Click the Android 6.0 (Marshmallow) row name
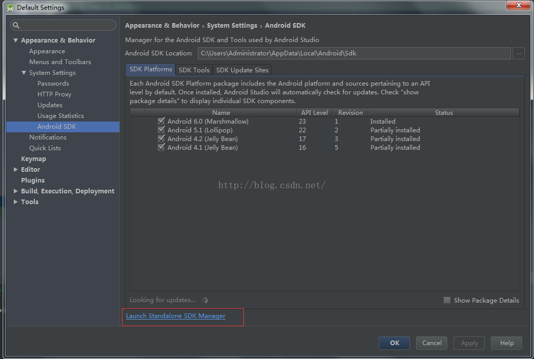The width and height of the screenshot is (534, 359). pyautogui.click(x=208, y=122)
